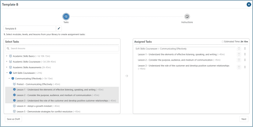Click the Instructions step icon
253x127 pixels.
[187, 17]
